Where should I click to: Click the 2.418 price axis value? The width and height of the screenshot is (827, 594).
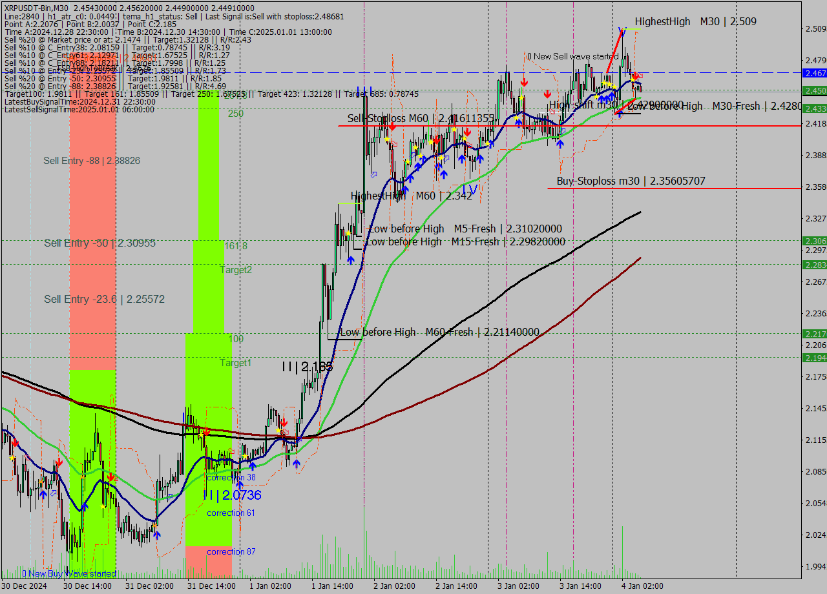(815, 123)
